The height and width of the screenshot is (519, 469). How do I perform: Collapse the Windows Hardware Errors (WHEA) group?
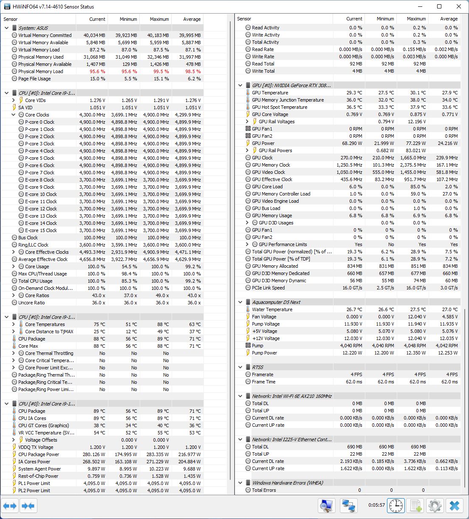click(240, 483)
